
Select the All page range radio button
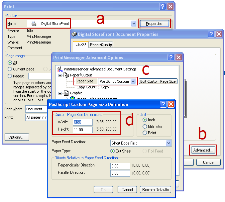(x=10, y=63)
